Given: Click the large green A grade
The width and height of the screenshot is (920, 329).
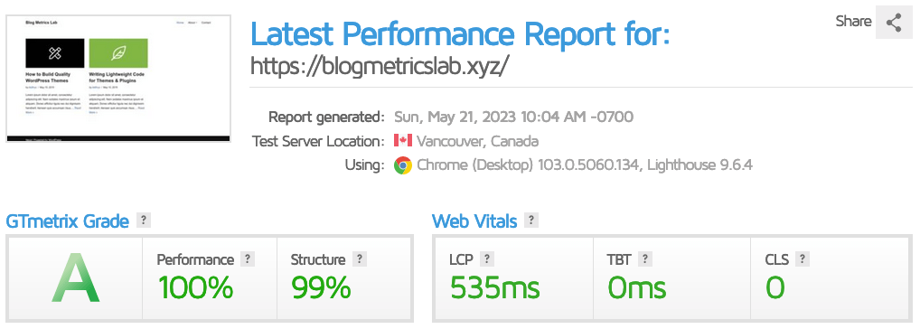Looking at the screenshot, I should (x=76, y=278).
